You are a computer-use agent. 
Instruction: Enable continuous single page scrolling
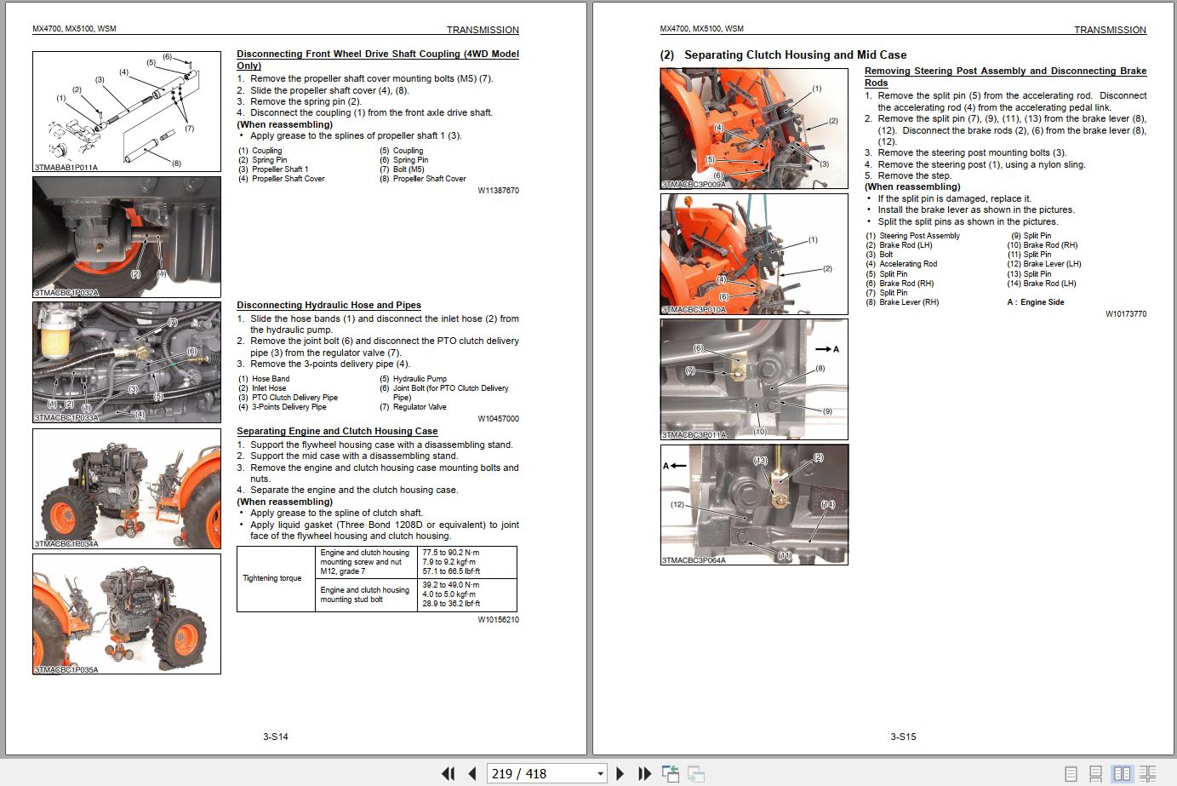click(1096, 773)
